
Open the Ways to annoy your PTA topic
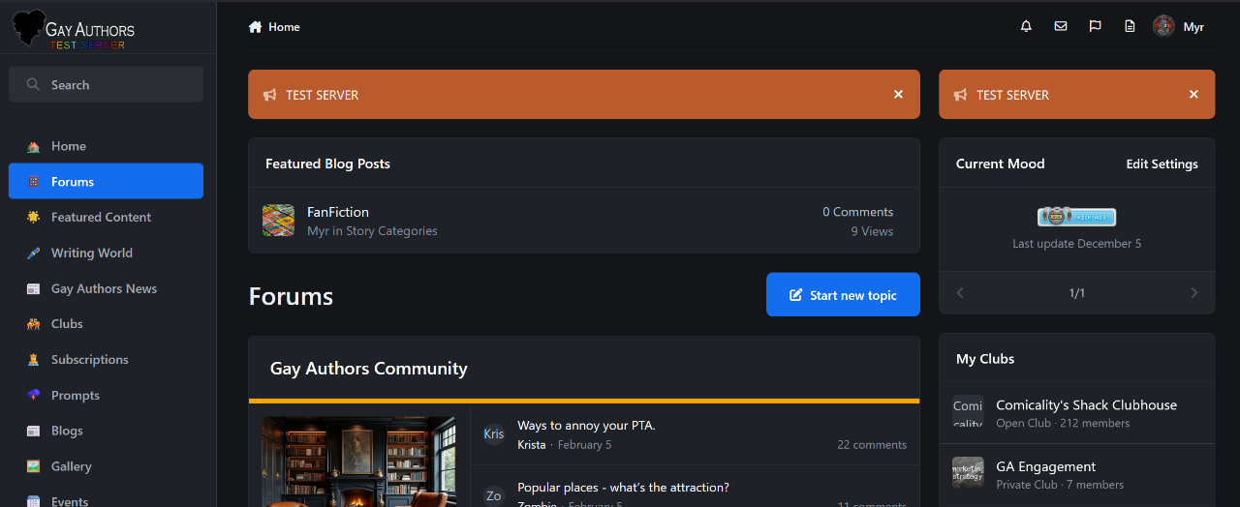point(586,426)
